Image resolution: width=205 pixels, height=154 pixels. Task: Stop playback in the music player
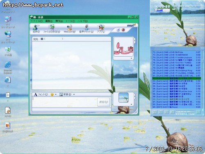pos(169,20)
